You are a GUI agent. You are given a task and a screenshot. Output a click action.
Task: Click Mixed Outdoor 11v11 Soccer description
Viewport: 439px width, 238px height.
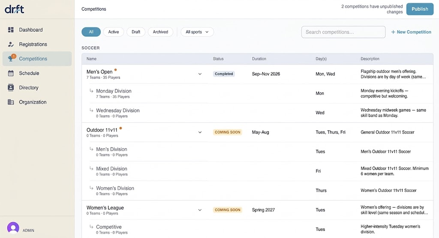pos(394,171)
